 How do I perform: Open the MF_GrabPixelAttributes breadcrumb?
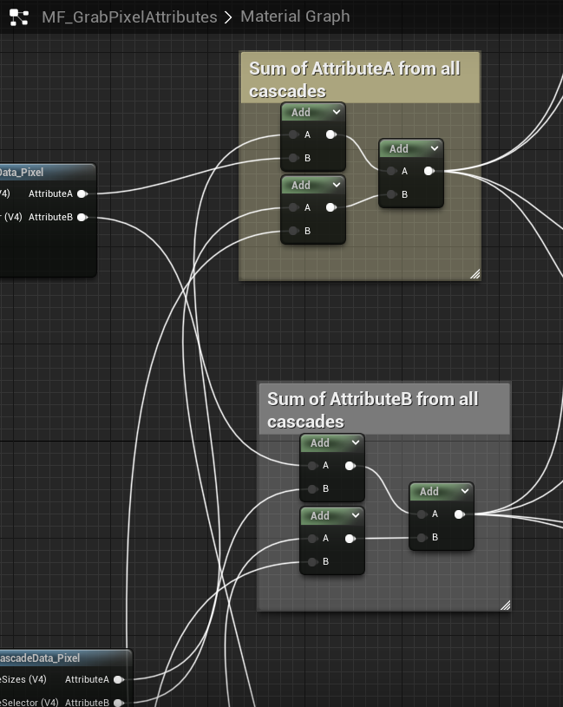point(129,16)
